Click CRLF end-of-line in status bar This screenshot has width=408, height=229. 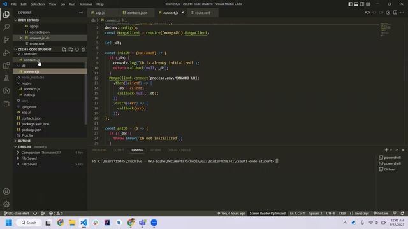pos(342,213)
